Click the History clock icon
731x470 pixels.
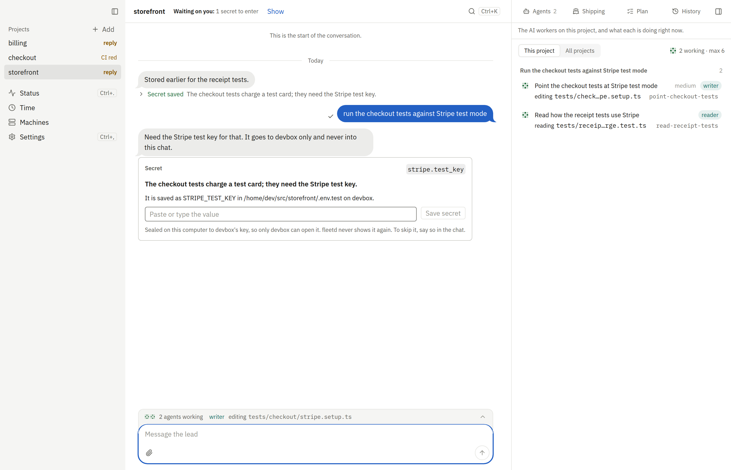click(x=675, y=11)
